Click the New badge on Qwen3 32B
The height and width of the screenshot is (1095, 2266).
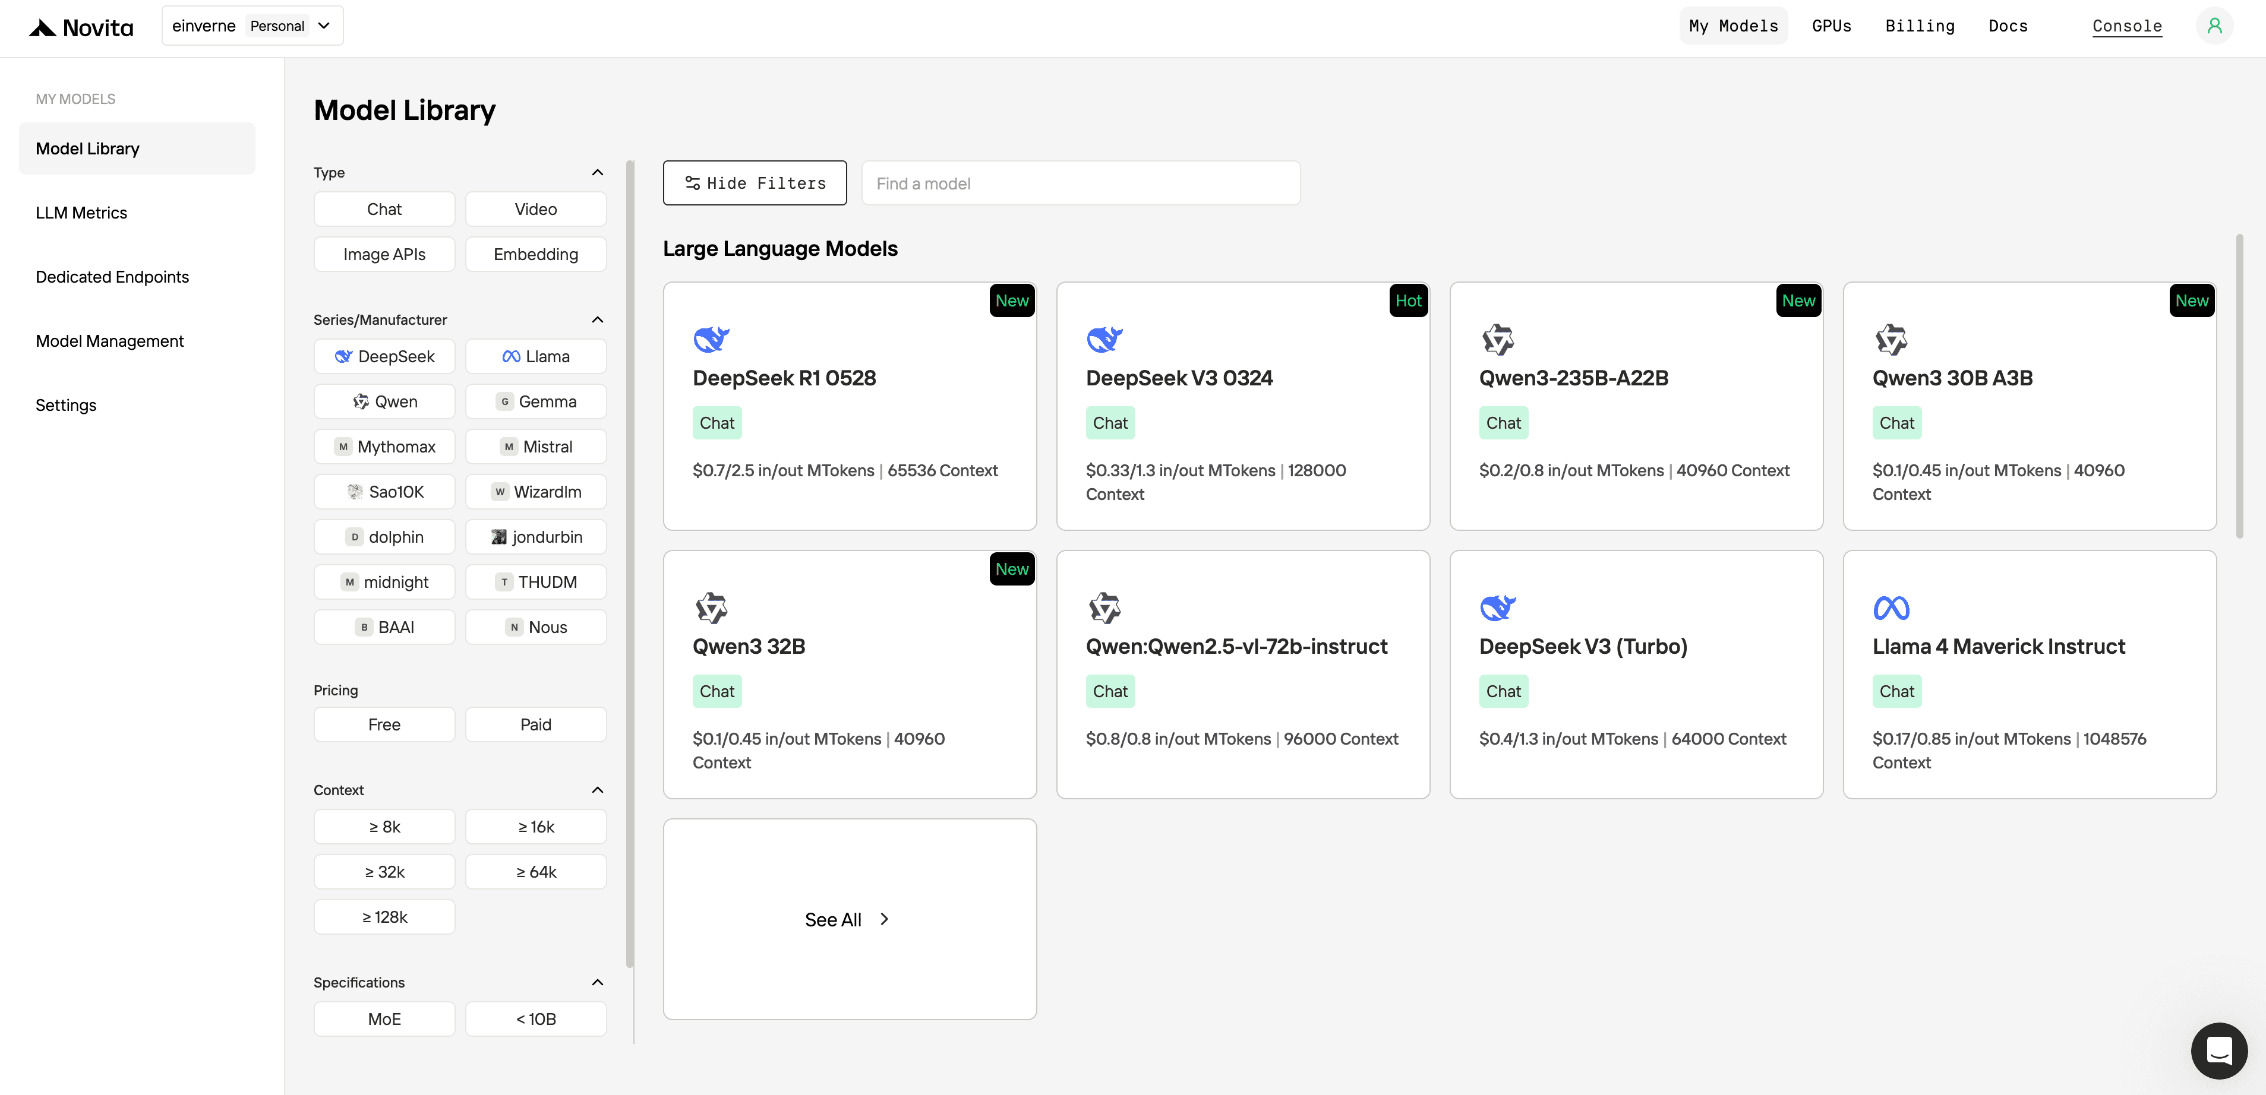1012,569
